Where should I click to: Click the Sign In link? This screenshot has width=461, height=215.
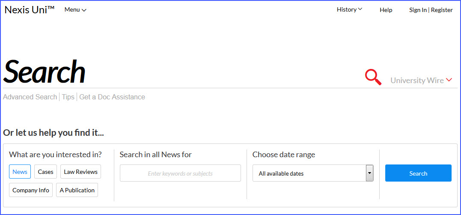coord(418,10)
